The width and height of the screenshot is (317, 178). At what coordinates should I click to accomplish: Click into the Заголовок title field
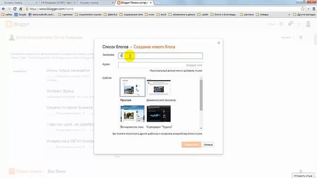point(160,56)
